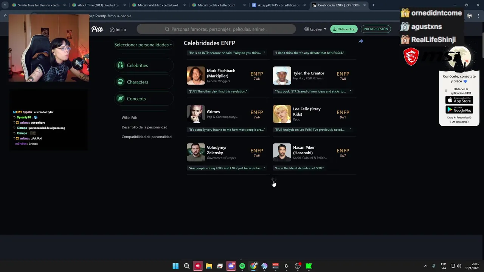
Task: Click the Celebrities category icon
Action: tap(120, 65)
